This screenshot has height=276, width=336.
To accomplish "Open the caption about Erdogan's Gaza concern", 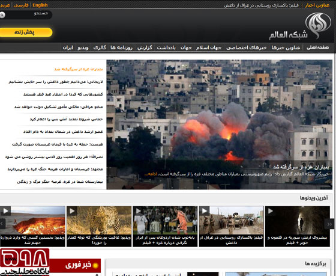I will coord(165,240).
